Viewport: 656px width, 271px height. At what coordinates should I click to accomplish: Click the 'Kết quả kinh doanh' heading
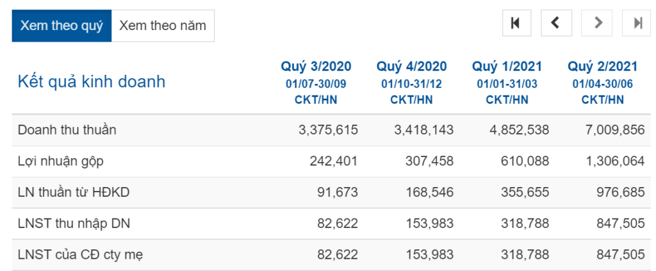[92, 81]
